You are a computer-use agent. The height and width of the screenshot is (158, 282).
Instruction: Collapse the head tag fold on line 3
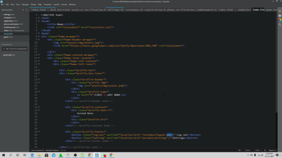click(39, 21)
